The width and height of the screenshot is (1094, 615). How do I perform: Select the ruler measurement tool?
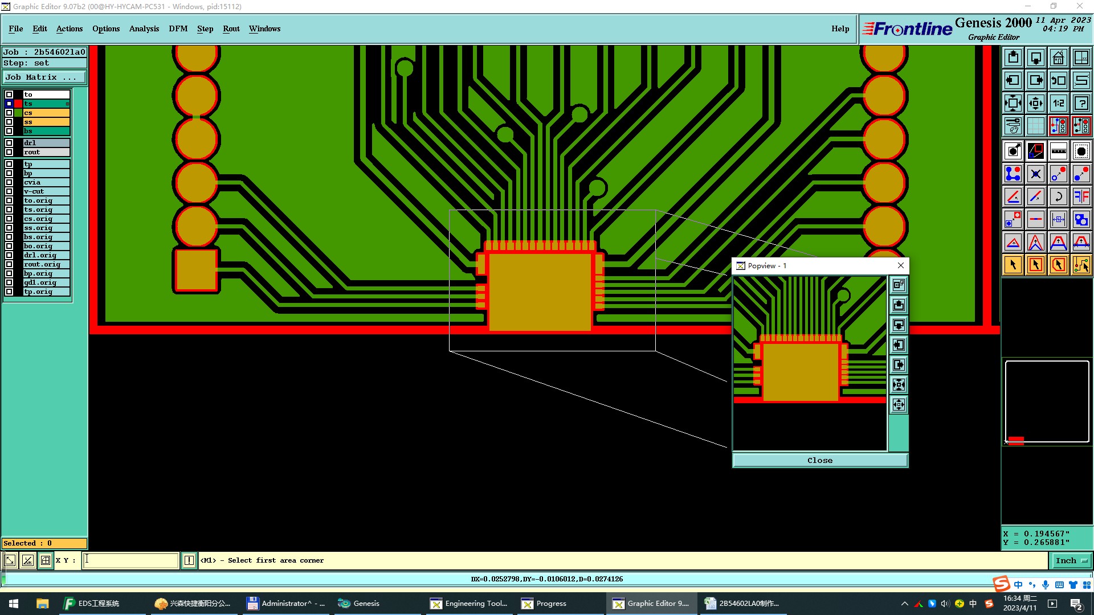coord(1058,151)
